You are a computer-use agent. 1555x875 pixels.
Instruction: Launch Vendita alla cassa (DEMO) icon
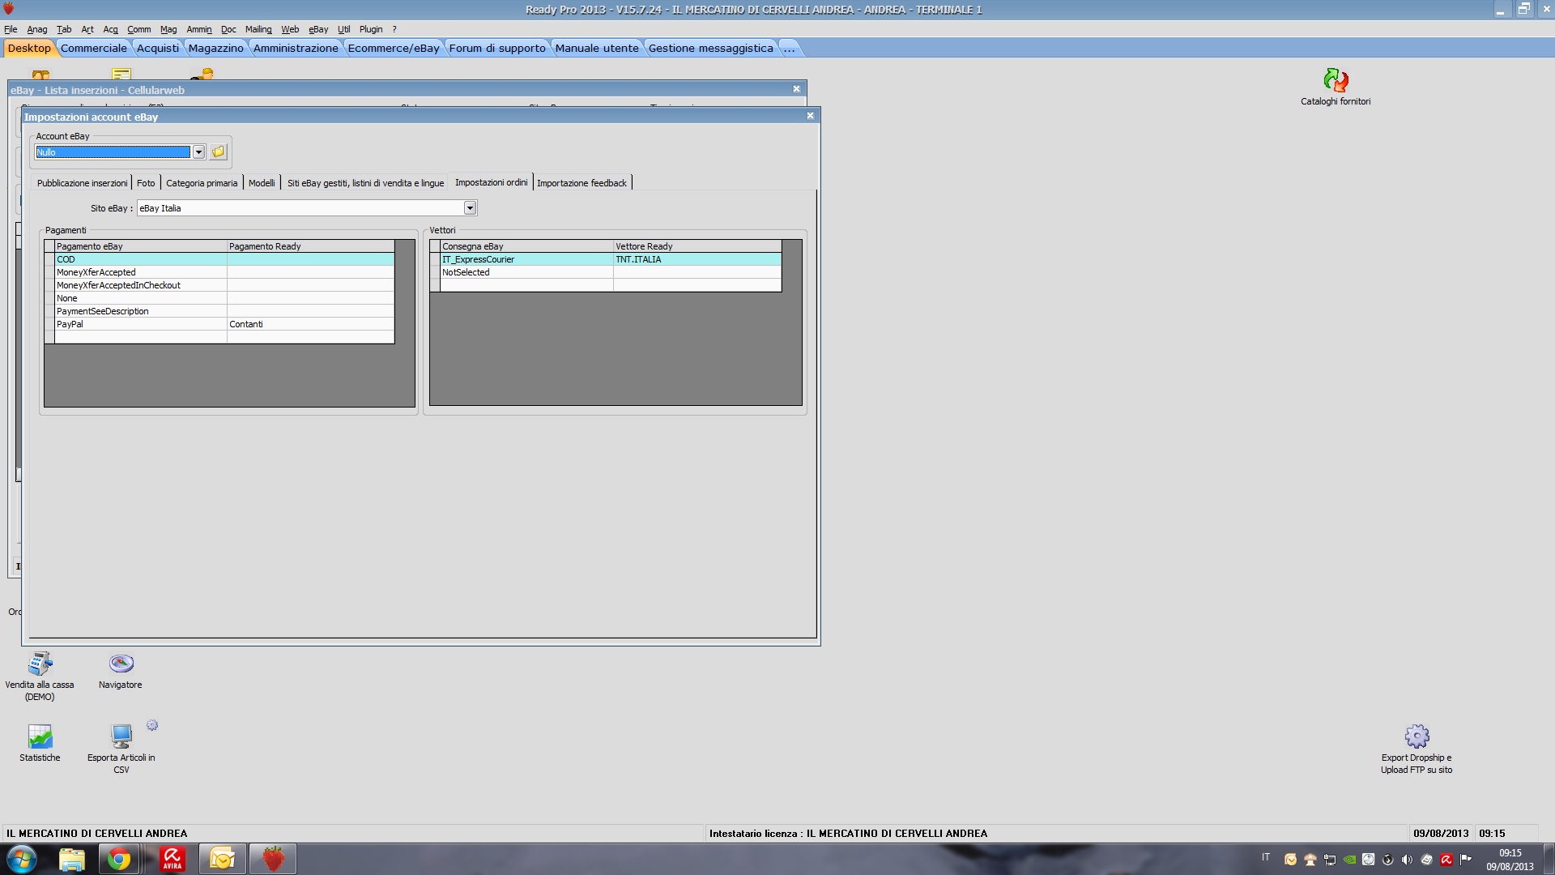(40, 664)
